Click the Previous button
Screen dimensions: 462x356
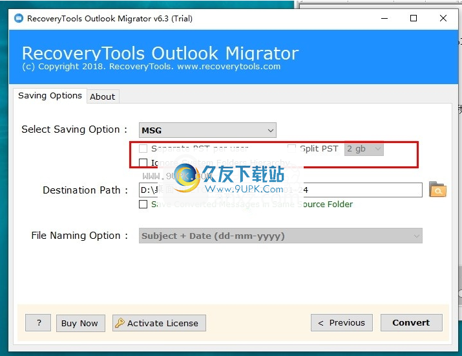pyautogui.click(x=342, y=322)
